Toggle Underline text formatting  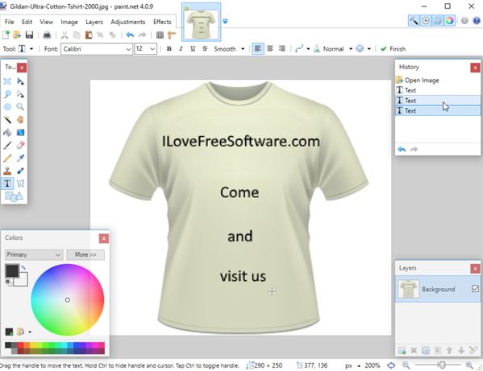(193, 49)
